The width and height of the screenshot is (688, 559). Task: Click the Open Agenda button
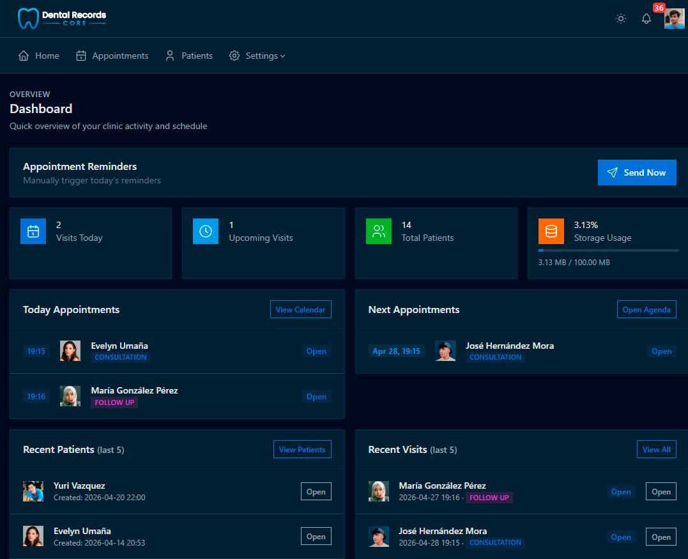click(646, 309)
